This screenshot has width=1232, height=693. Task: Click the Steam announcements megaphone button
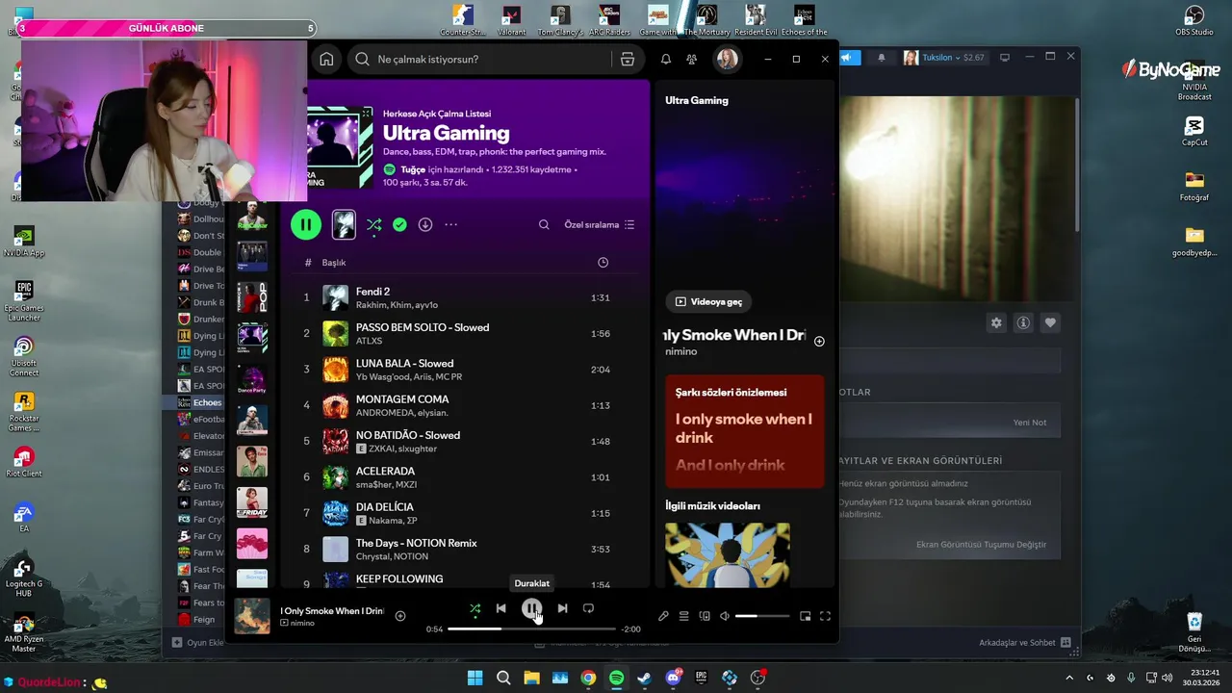coord(849,58)
